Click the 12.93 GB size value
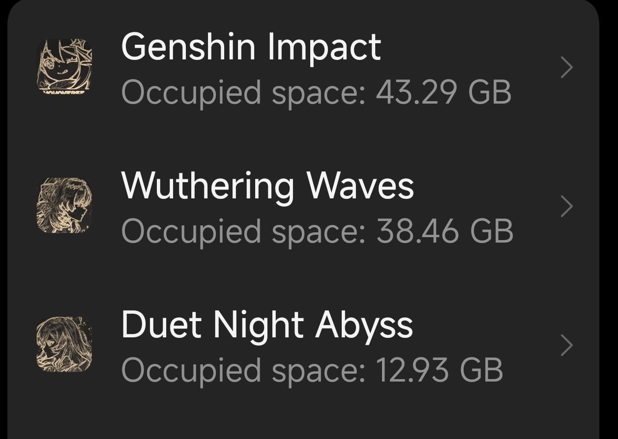Screen dimensions: 618x439 440,370
